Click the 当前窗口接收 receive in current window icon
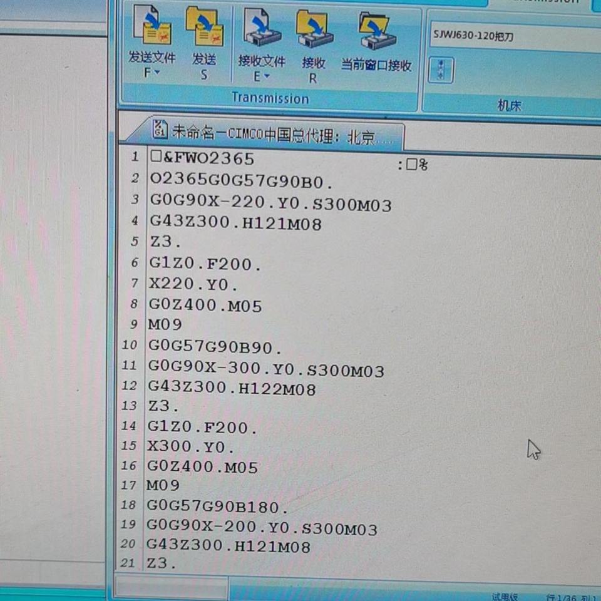This screenshot has height=601, width=601. pyautogui.click(x=376, y=31)
